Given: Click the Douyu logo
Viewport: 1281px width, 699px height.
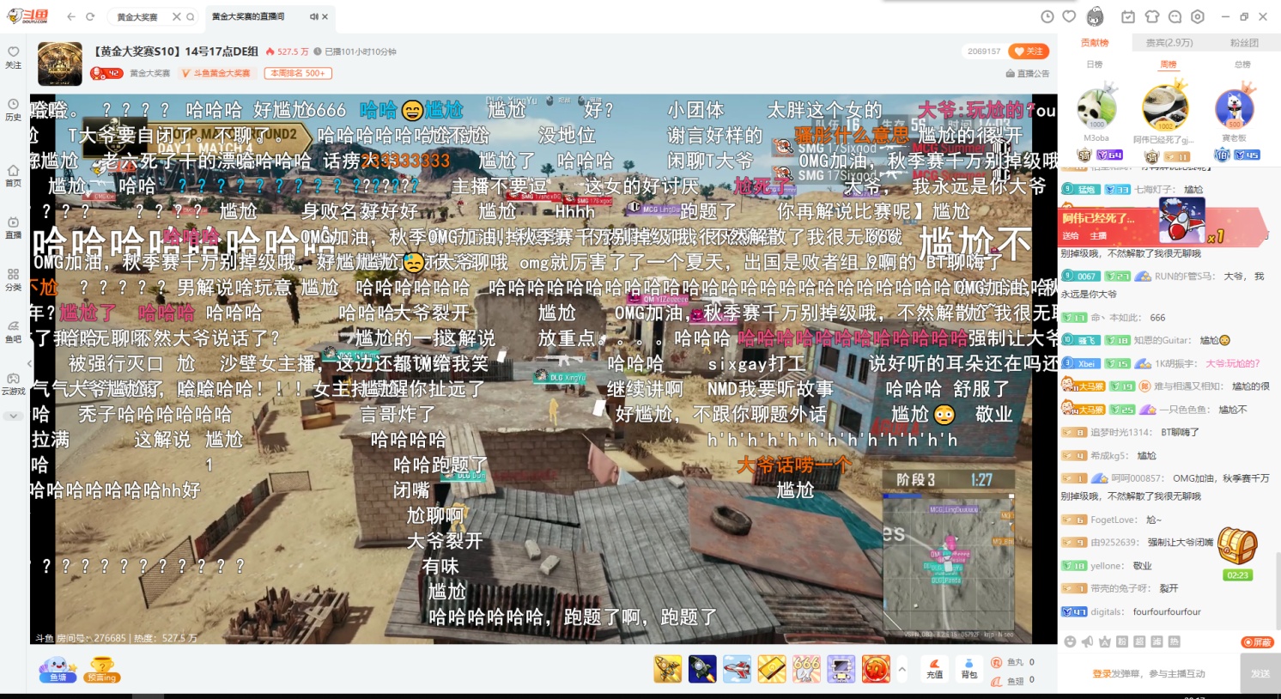Looking at the screenshot, I should [x=27, y=16].
